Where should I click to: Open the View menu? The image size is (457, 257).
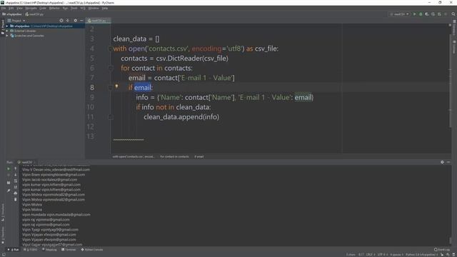point(19,8)
